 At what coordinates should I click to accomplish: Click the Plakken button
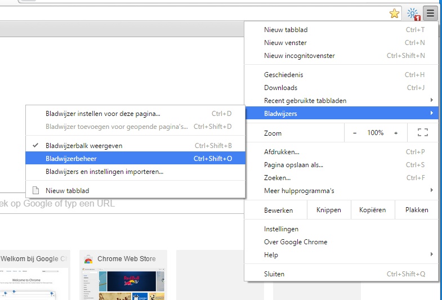[417, 210]
